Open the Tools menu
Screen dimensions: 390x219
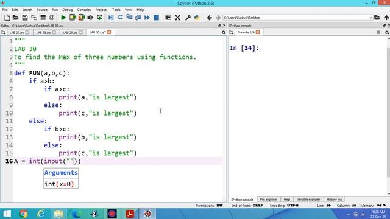pos(116,10)
